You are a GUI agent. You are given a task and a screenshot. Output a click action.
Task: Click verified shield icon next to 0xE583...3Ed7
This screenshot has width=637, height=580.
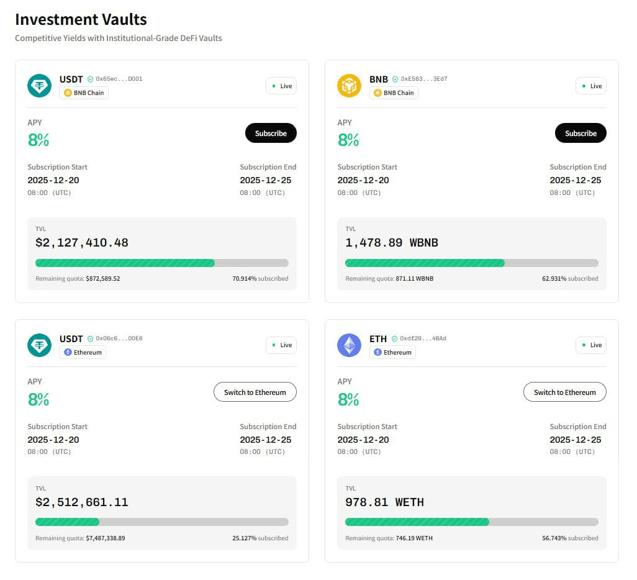point(395,79)
